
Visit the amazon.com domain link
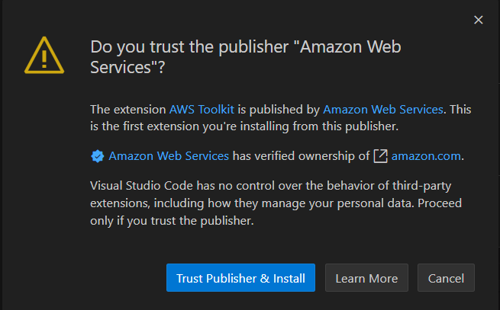426,156
